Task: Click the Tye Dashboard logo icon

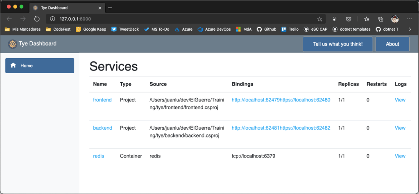Action: (x=12, y=44)
